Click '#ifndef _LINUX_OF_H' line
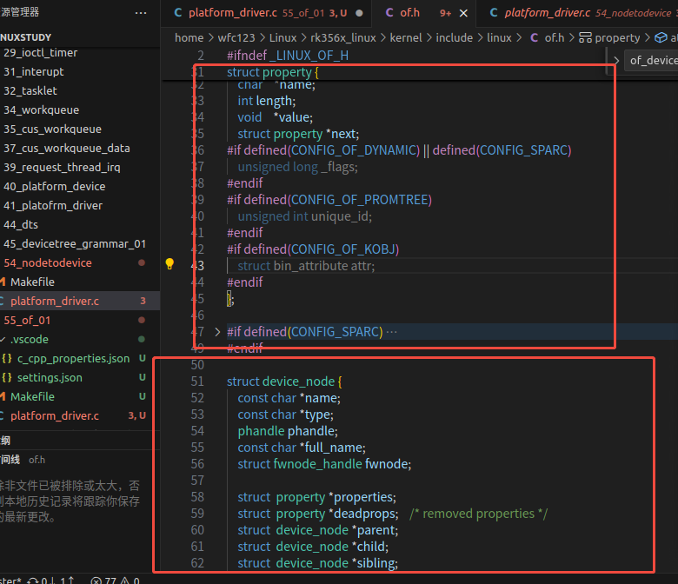 point(288,56)
